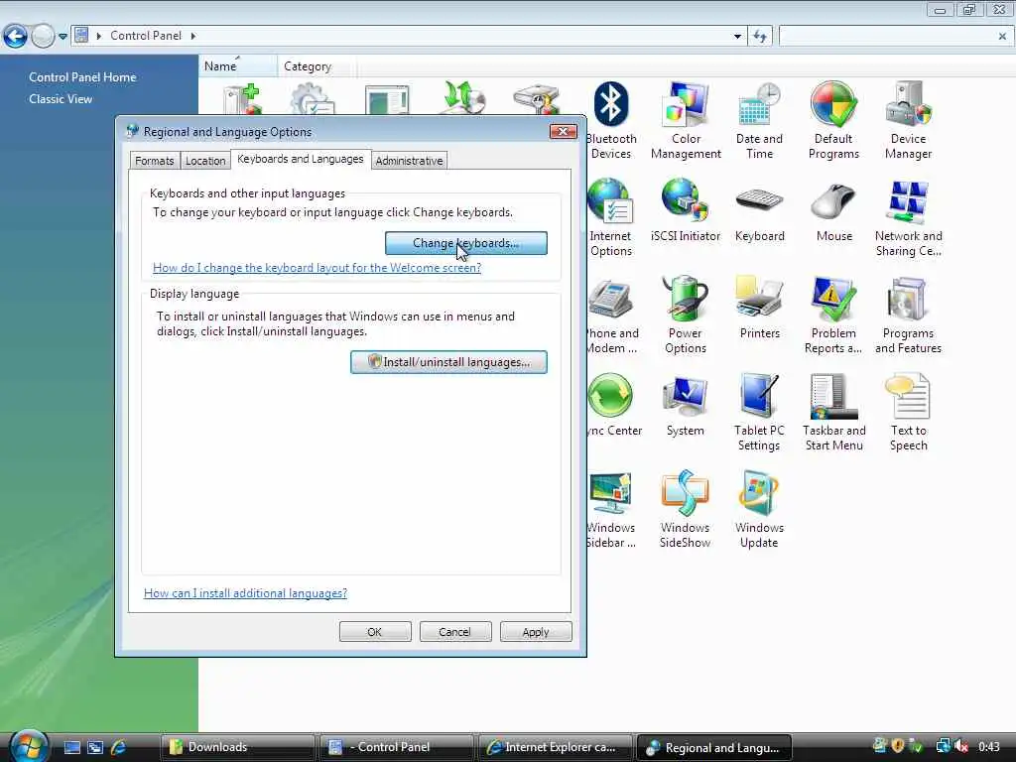Switch to the Formats tab
Image resolution: width=1016 pixels, height=762 pixels.
(x=154, y=161)
